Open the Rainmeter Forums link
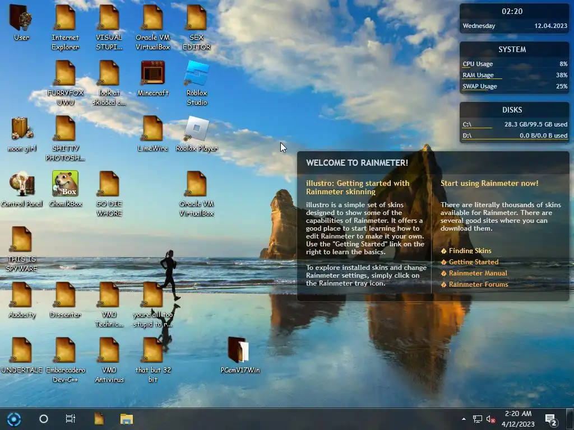The width and height of the screenshot is (574, 430). (478, 284)
